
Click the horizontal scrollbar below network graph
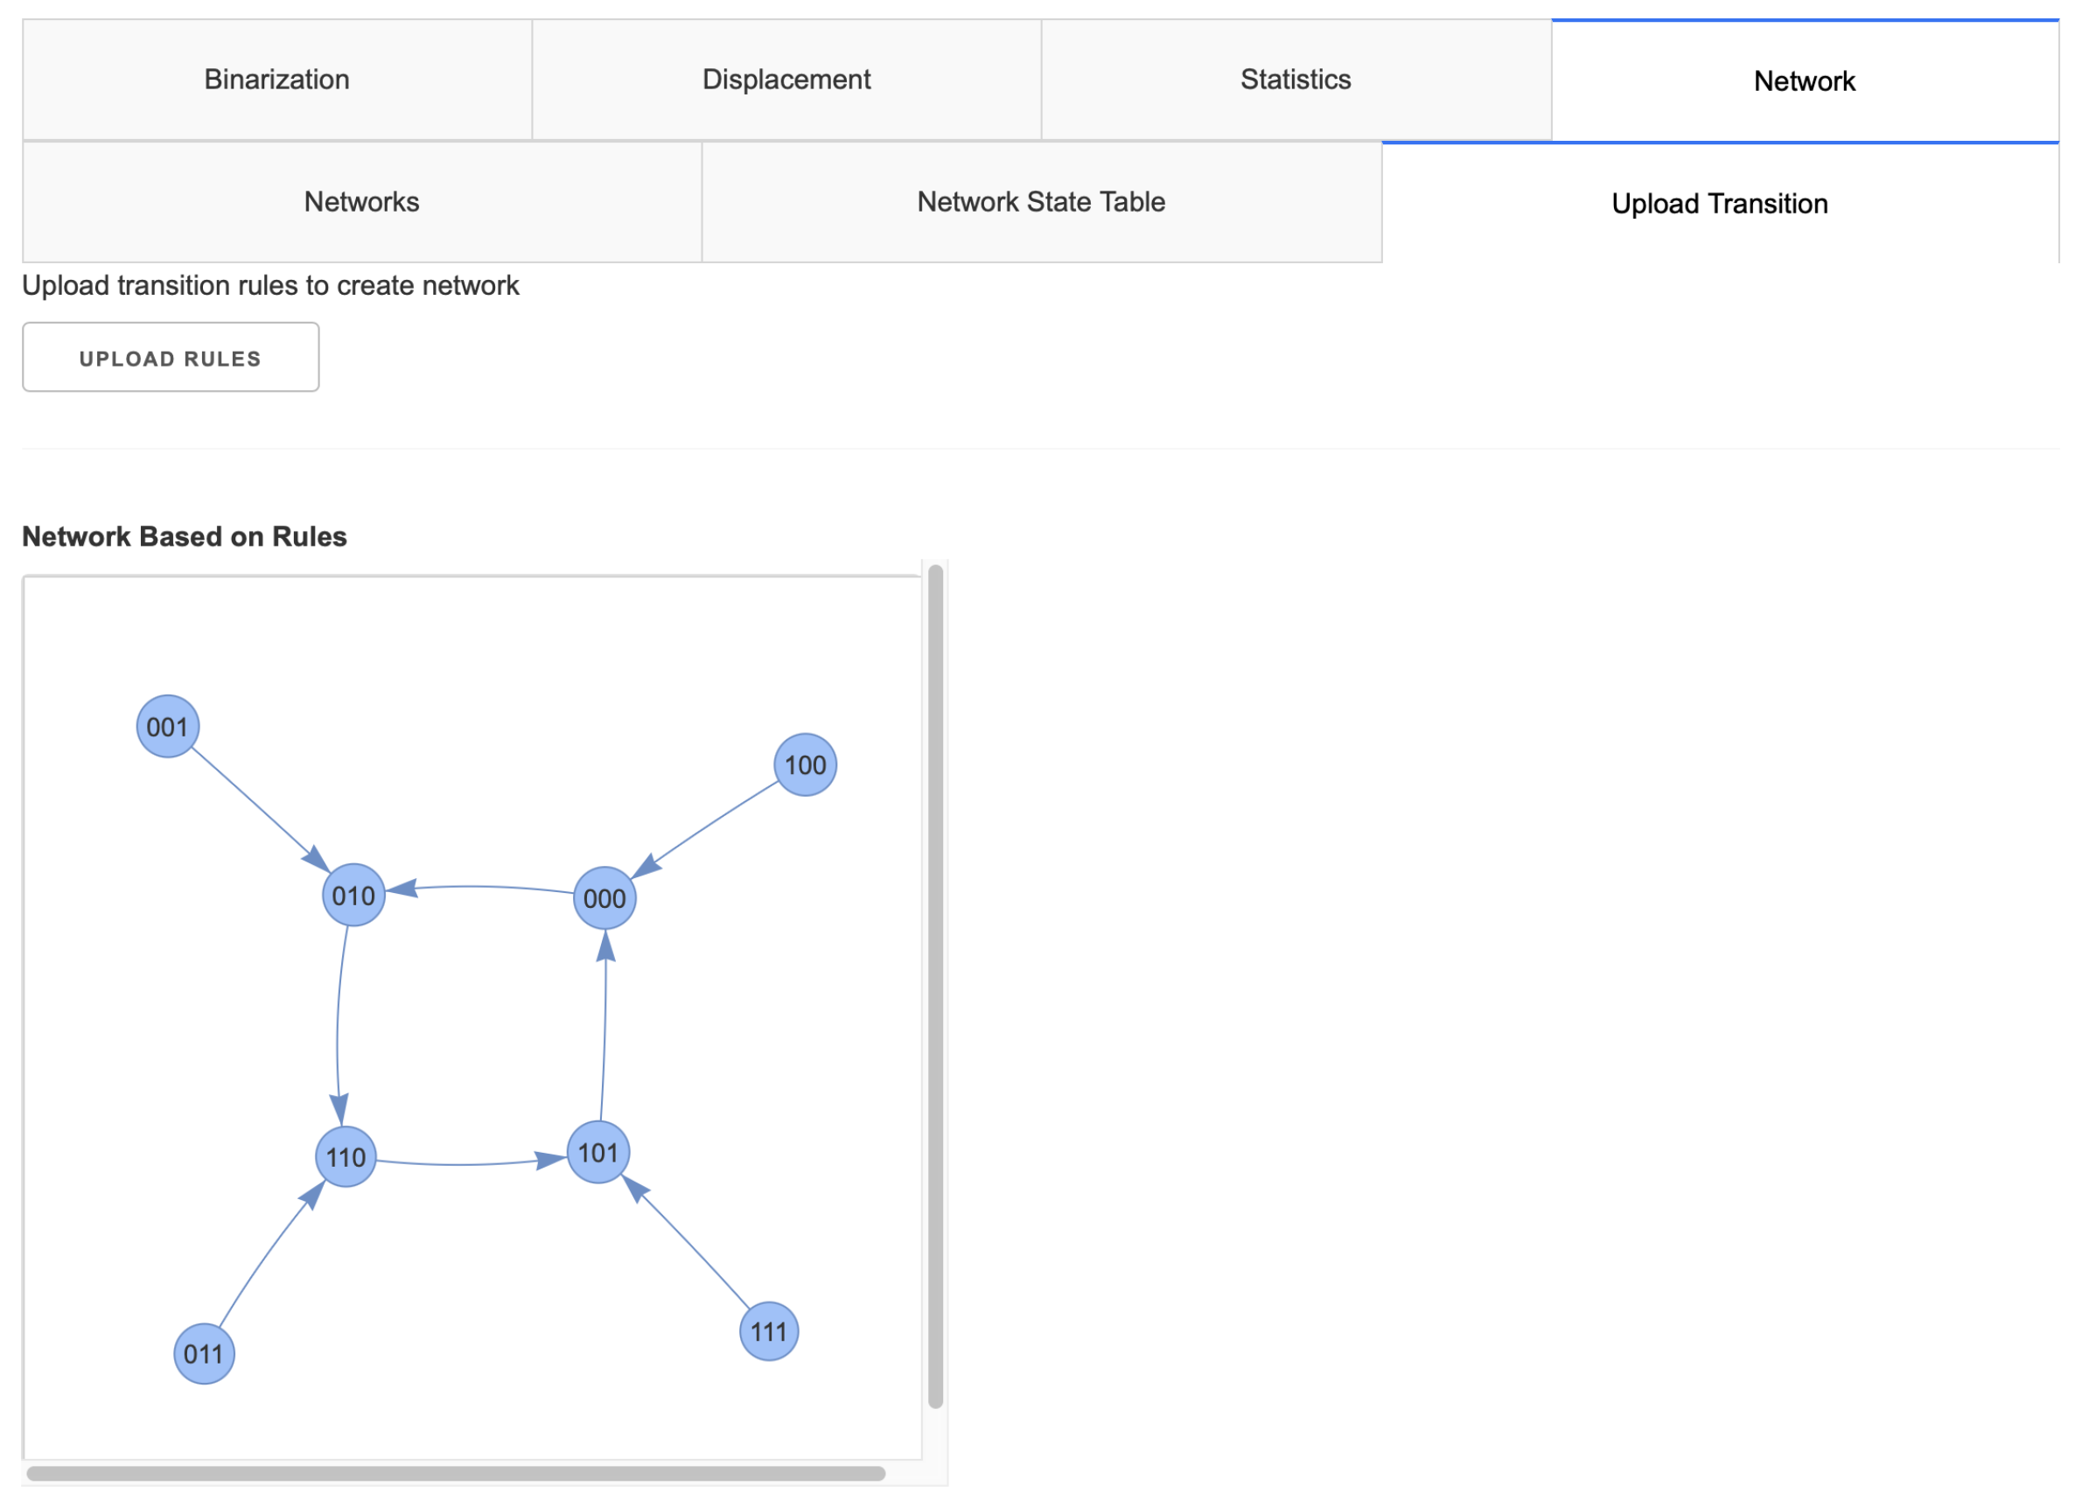point(455,1474)
